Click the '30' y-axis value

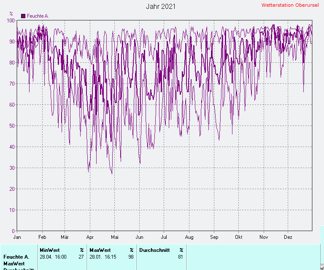(x=12, y=168)
